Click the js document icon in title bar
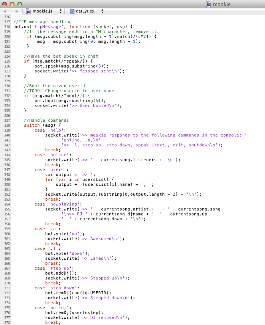Image resolution: width=265 pixels, height=325 pixels. click(x=208, y=4)
